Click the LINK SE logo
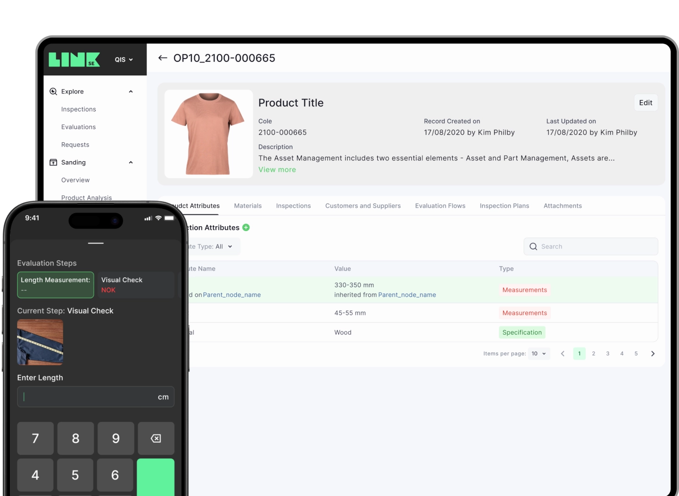The image size is (679, 496). [x=74, y=59]
